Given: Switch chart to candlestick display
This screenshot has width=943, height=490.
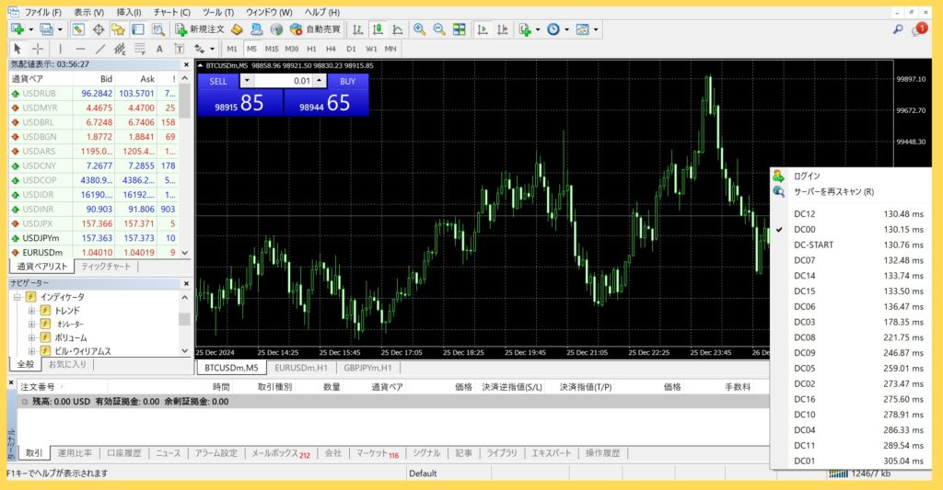Looking at the screenshot, I should point(376,29).
